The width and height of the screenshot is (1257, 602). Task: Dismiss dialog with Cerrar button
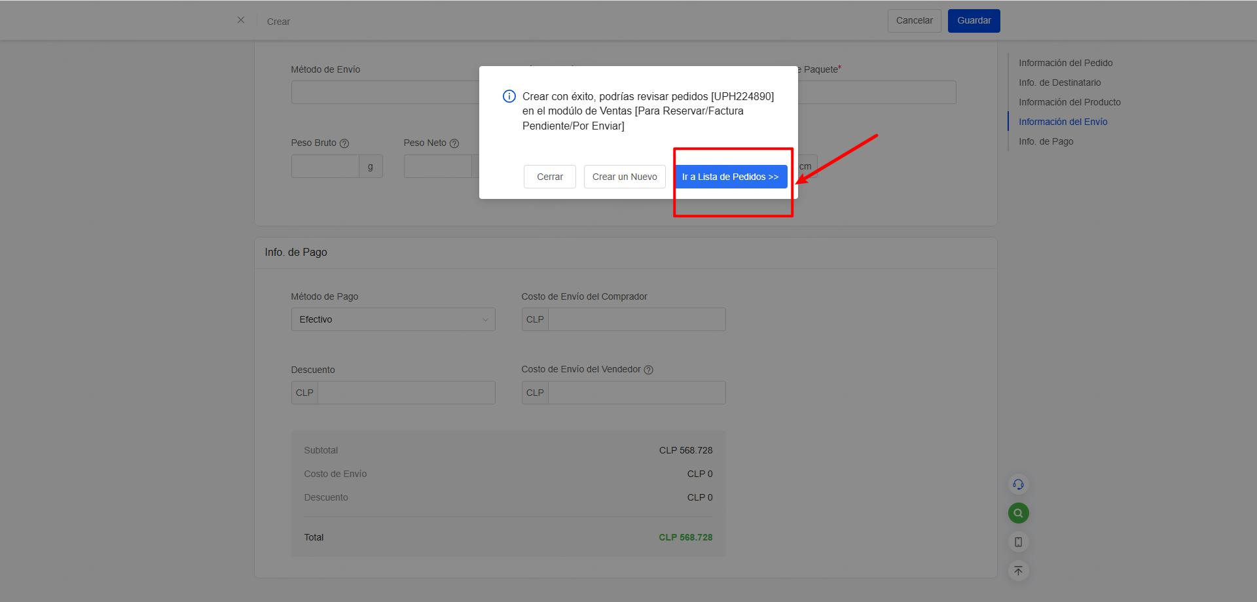pyautogui.click(x=549, y=177)
